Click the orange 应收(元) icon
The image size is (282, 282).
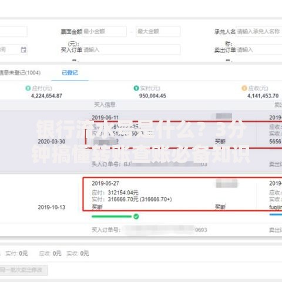(x=244, y=88)
